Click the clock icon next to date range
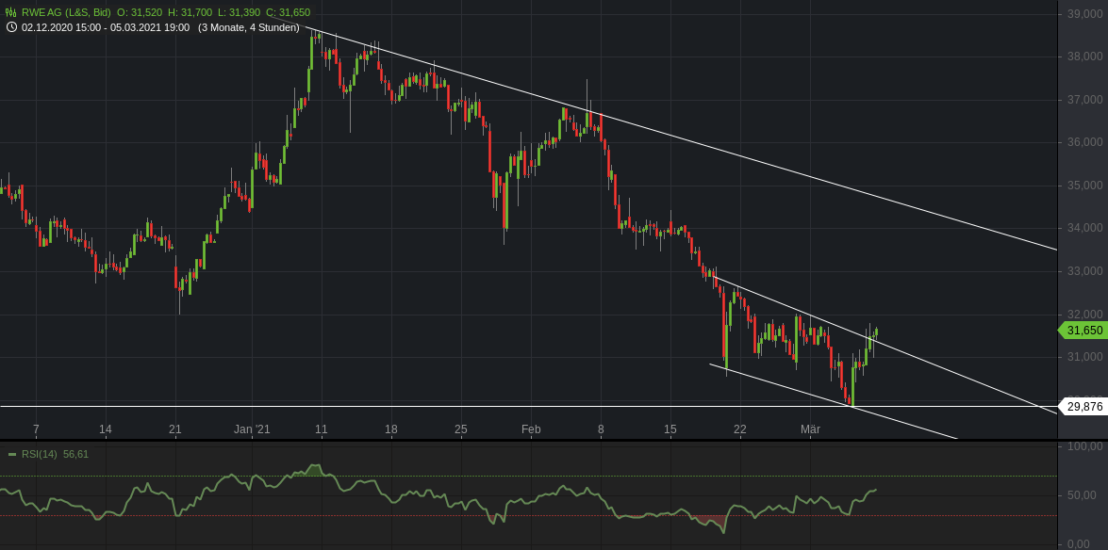This screenshot has height=550, width=1108. point(11,27)
